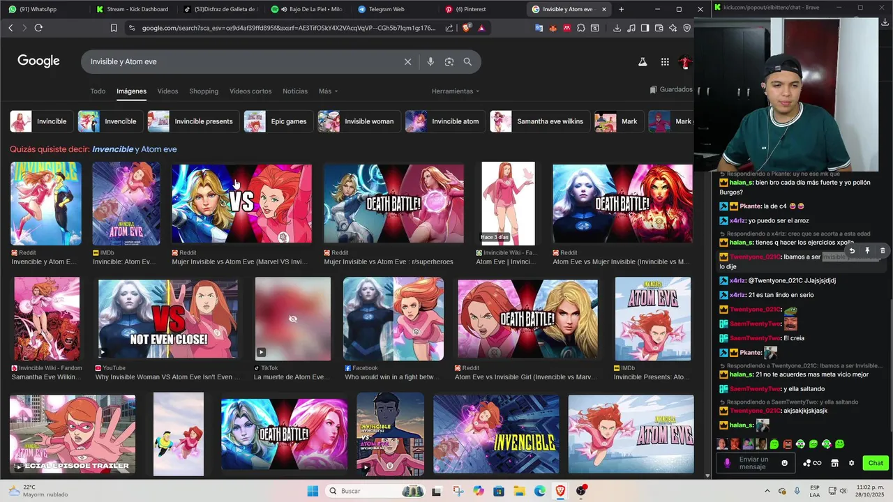Viewport: 893px width, 502px height.
Task: Switch to the Todo results tab
Action: (x=98, y=91)
